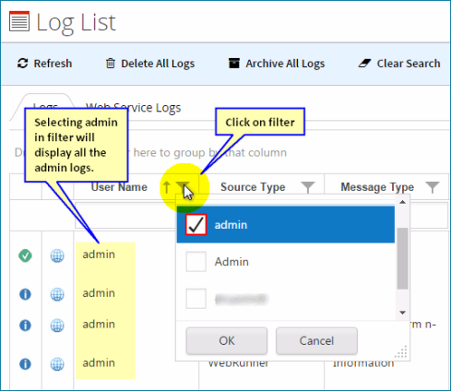
Task: Uncheck the lowercase admin filter checkbox
Action: pyautogui.click(x=196, y=225)
